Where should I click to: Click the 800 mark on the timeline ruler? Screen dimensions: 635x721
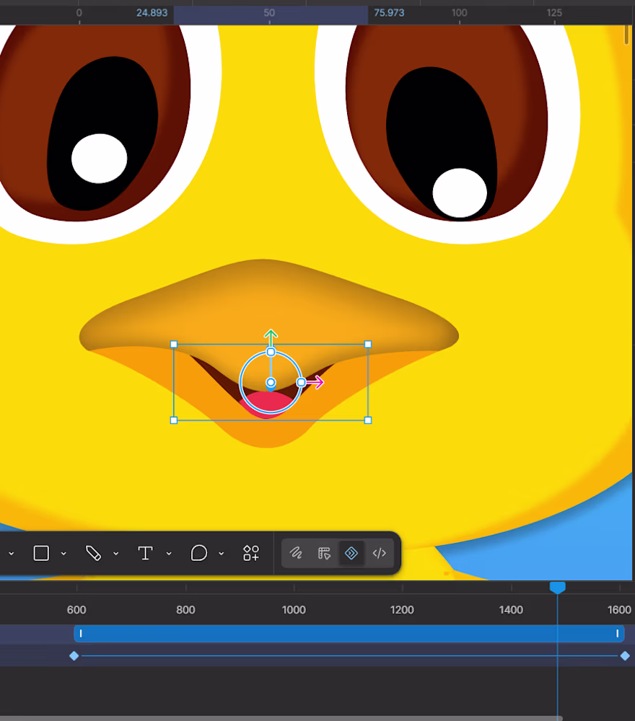click(x=185, y=610)
